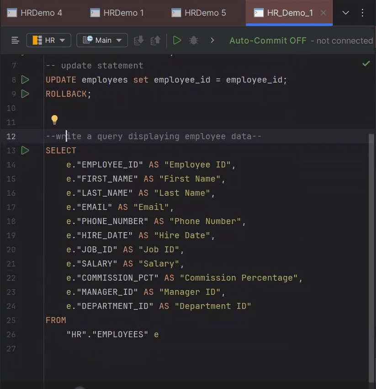Click the green checkmark success indicator
376x389 pixels.
366,64
